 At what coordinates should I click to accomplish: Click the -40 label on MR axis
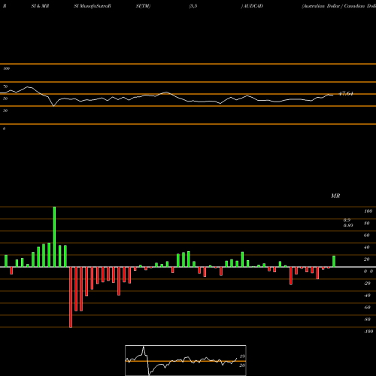click(x=367, y=296)
